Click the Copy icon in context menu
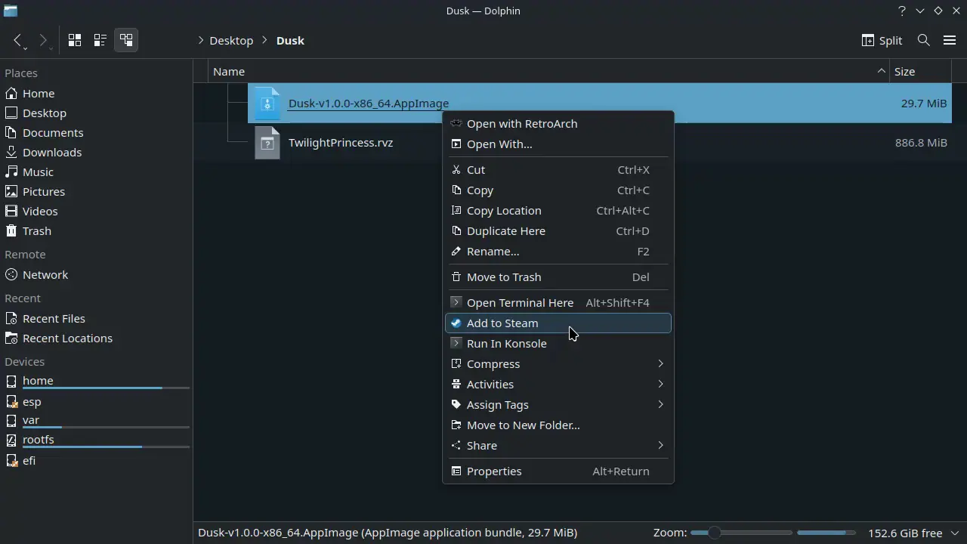Screen dimensions: 967x544 (x=456, y=190)
